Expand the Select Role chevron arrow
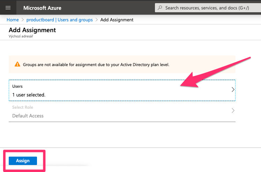 [x=233, y=111]
